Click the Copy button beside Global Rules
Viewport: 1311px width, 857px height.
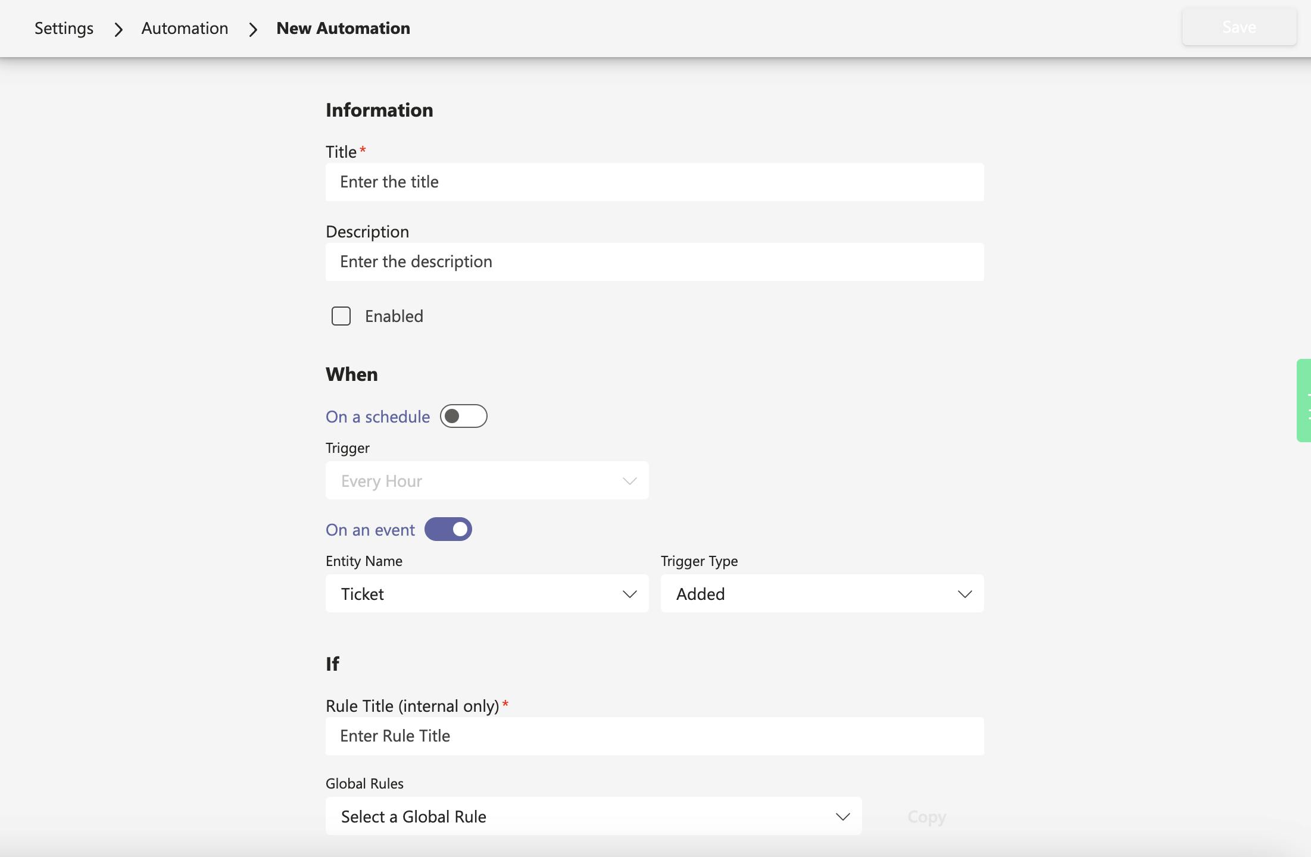(x=926, y=817)
